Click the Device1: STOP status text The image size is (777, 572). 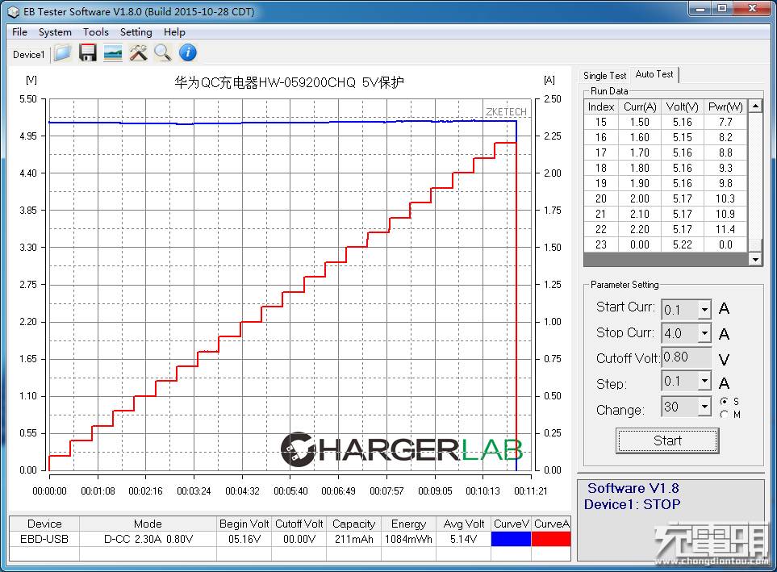pyautogui.click(x=632, y=504)
